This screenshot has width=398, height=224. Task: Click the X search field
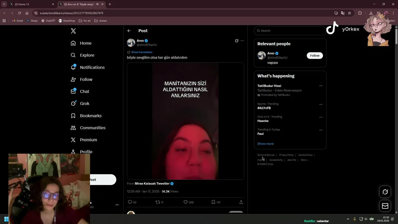290,31
